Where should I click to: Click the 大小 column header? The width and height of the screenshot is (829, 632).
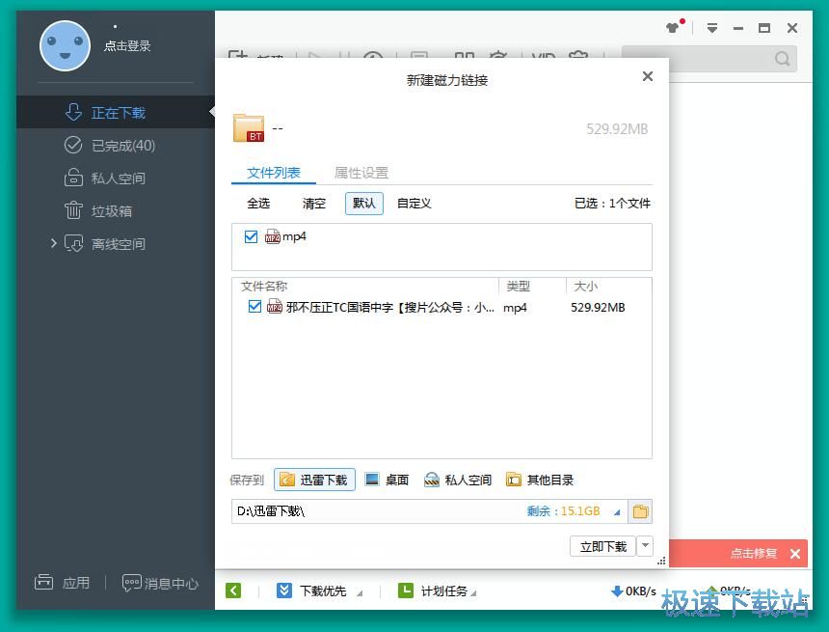[586, 287]
